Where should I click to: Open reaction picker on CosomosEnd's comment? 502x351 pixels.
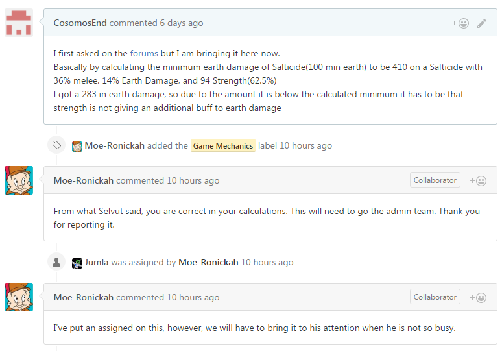coord(460,23)
